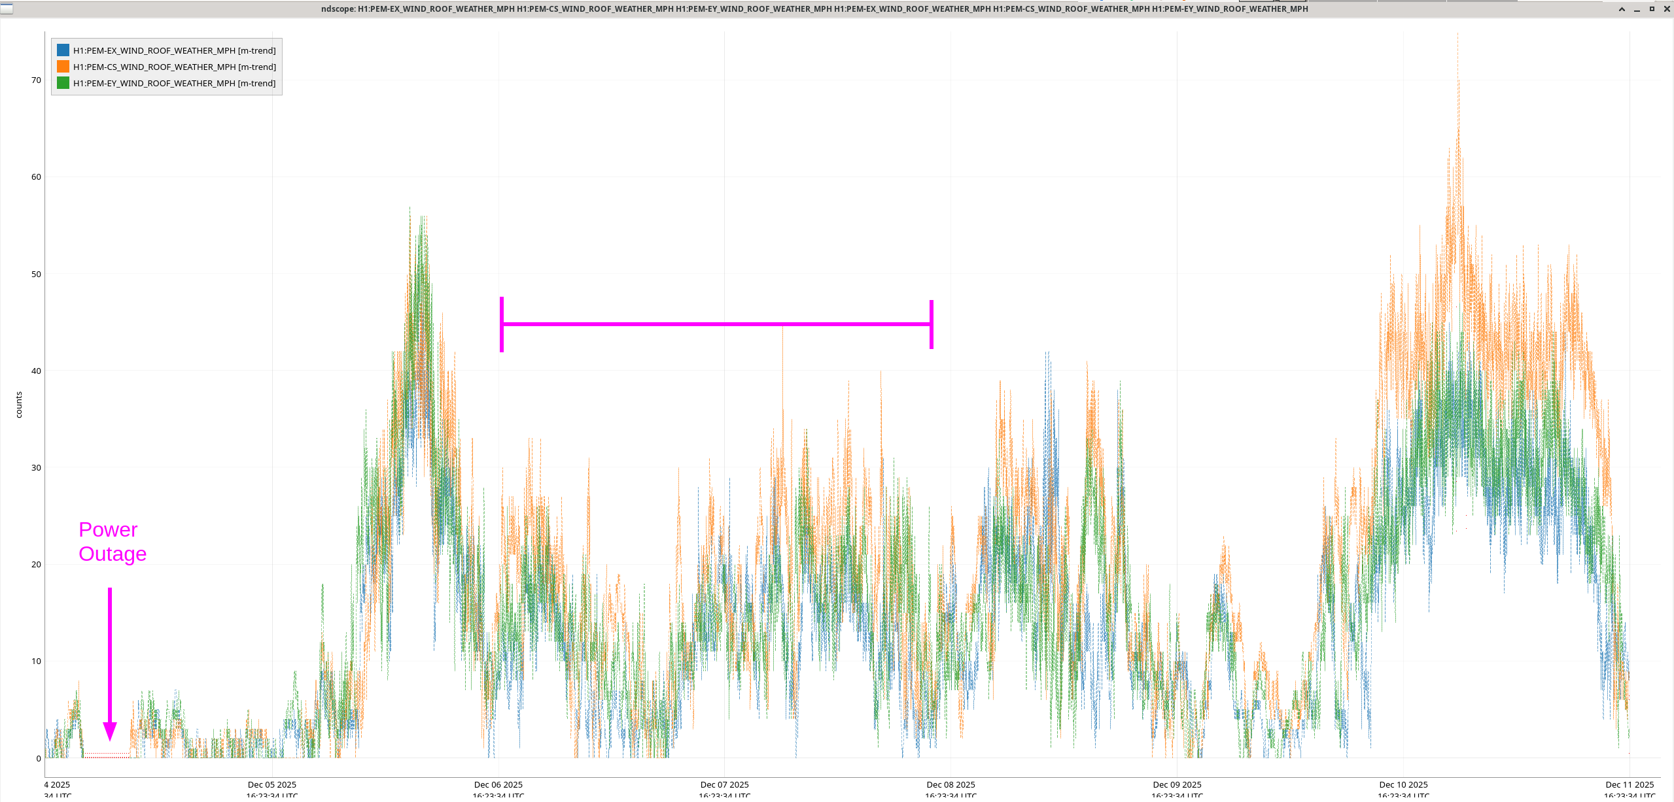Click the Dec 05 2025 time-axis label
This screenshot has width=1674, height=802.
[x=271, y=784]
